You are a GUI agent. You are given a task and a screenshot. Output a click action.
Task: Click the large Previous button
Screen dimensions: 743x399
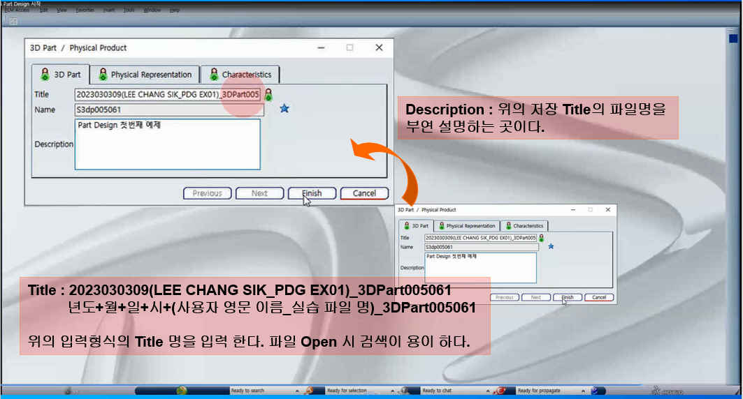tap(207, 193)
